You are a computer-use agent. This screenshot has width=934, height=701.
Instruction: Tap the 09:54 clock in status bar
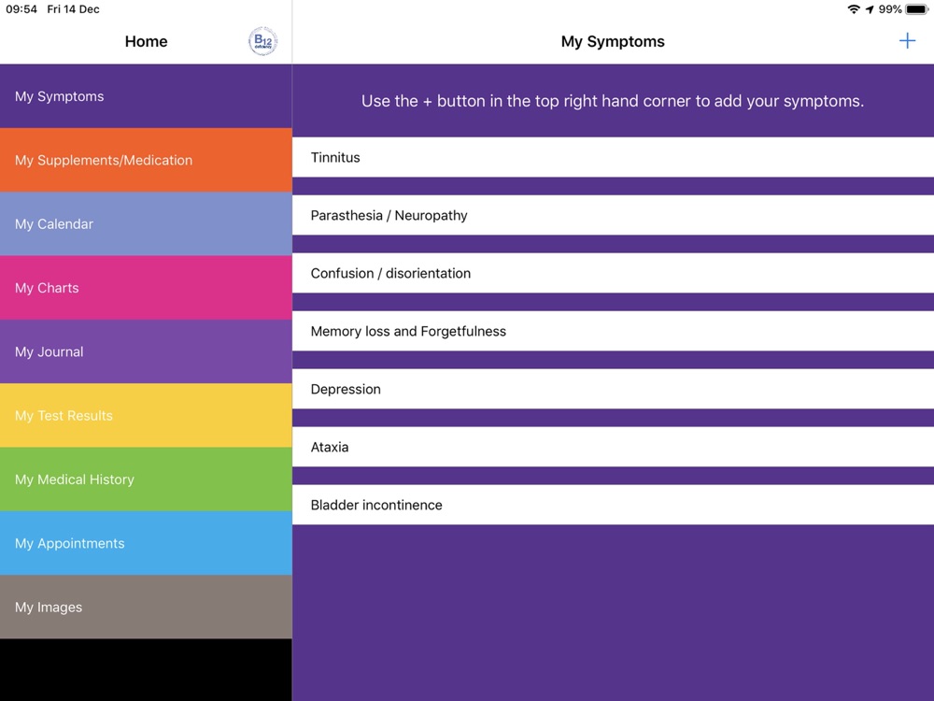(x=21, y=9)
